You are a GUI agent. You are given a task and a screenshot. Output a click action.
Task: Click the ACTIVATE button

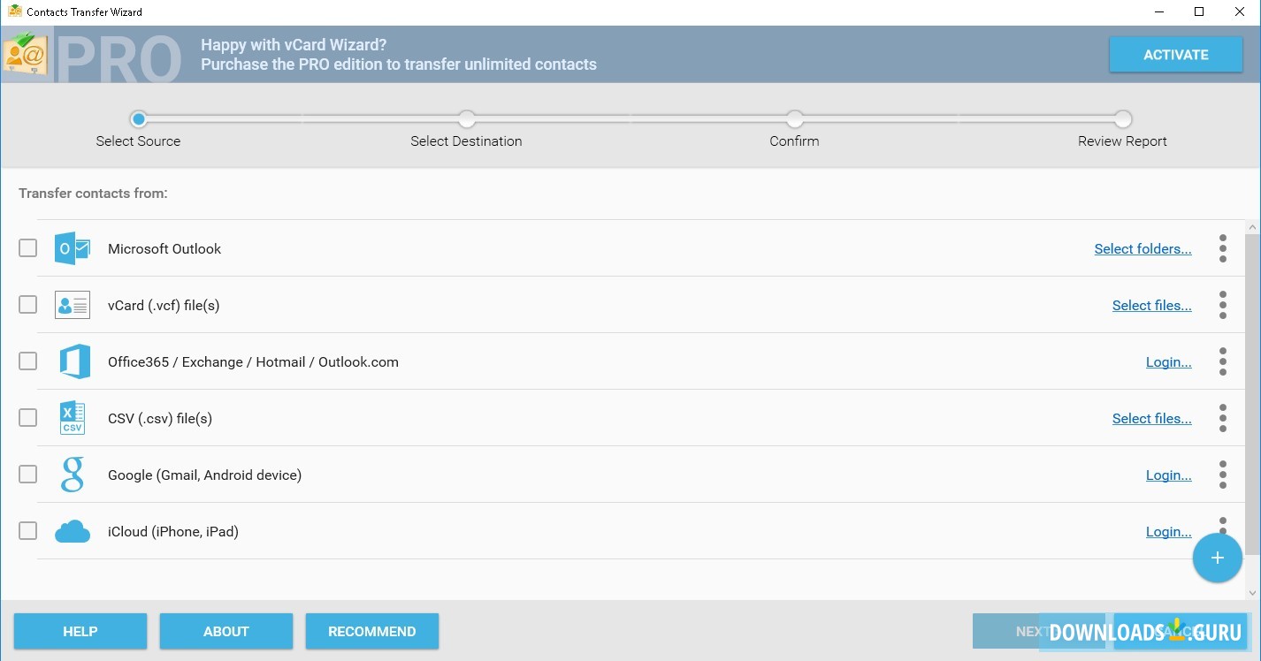pyautogui.click(x=1175, y=55)
